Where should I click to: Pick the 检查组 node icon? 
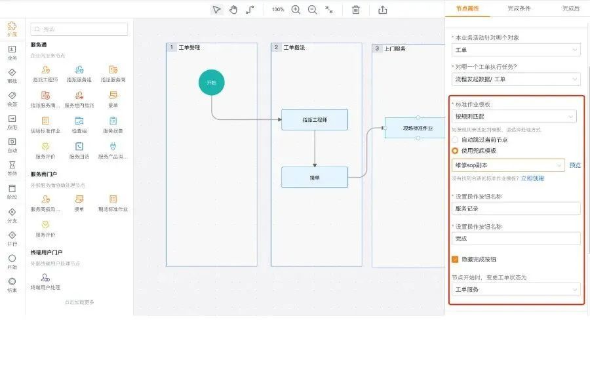pyautogui.click(x=79, y=125)
